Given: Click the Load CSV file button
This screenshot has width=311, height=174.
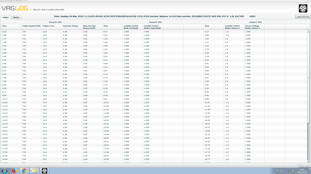Looking at the screenshot, I should (x=303, y=17).
